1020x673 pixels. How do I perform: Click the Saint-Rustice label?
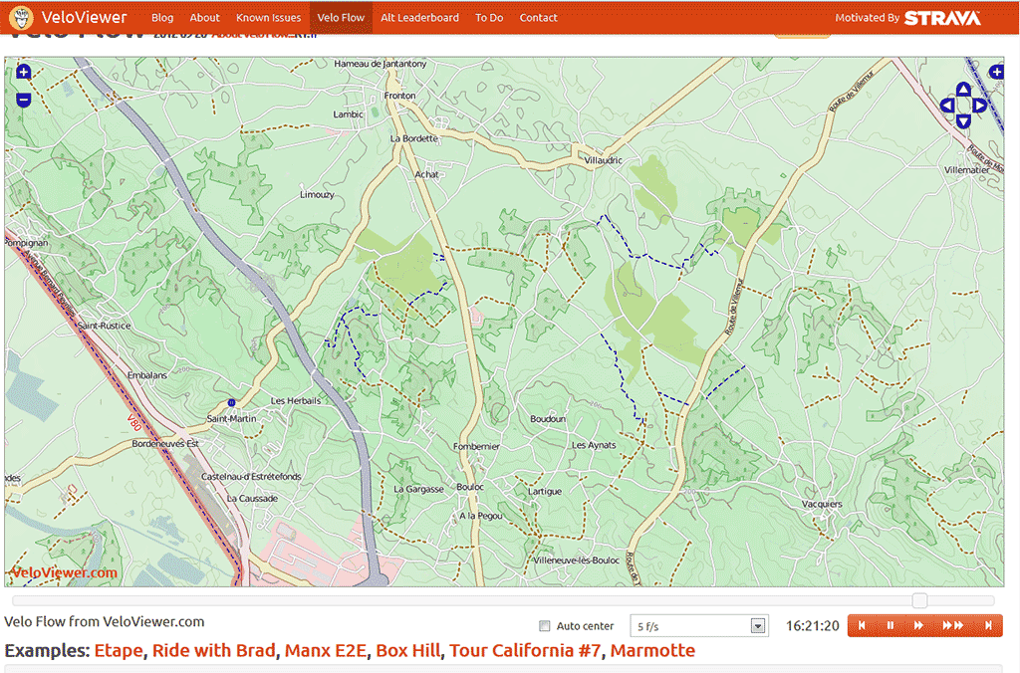pos(104,326)
